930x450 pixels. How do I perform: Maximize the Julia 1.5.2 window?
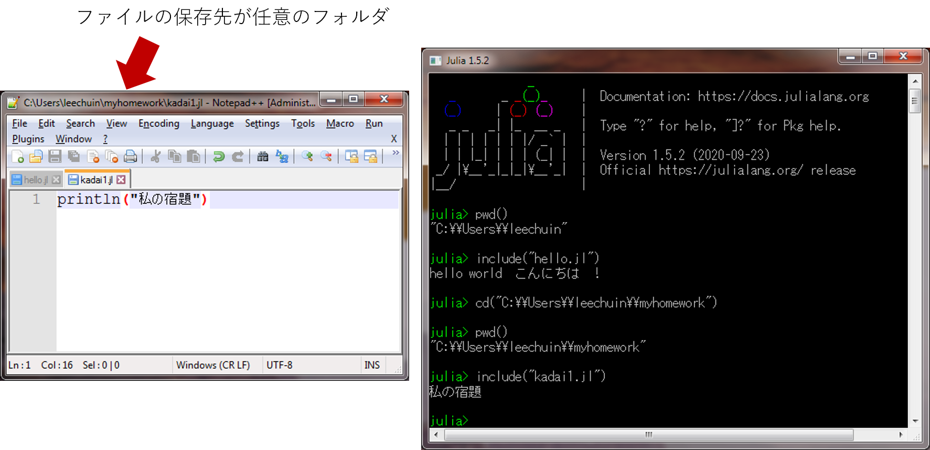(873, 56)
